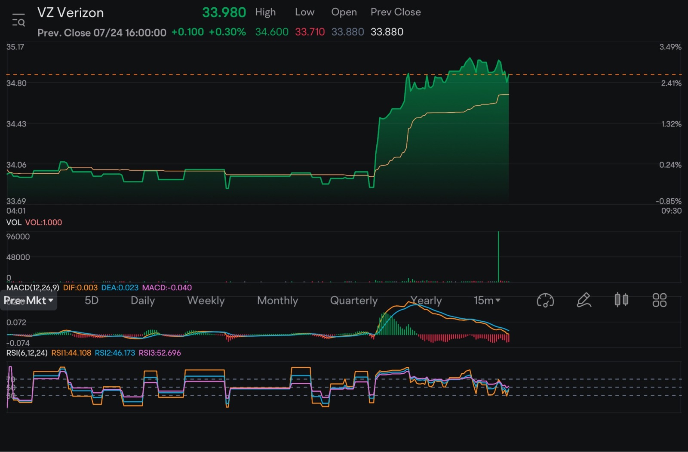Click the MACD:-0.040 value
The image size is (688, 452).
coord(167,287)
